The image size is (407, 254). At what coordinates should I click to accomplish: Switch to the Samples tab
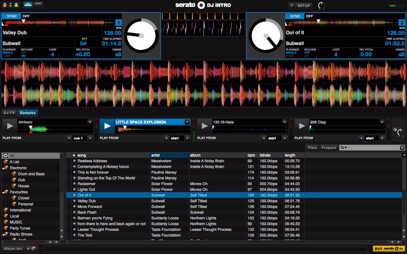[x=28, y=112]
